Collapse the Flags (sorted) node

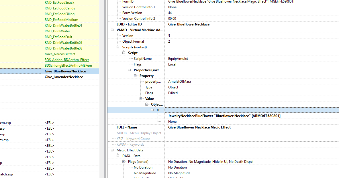(x=124, y=161)
